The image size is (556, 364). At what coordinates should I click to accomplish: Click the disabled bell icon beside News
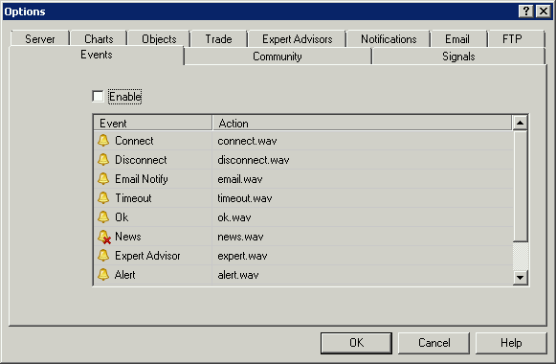(x=104, y=237)
